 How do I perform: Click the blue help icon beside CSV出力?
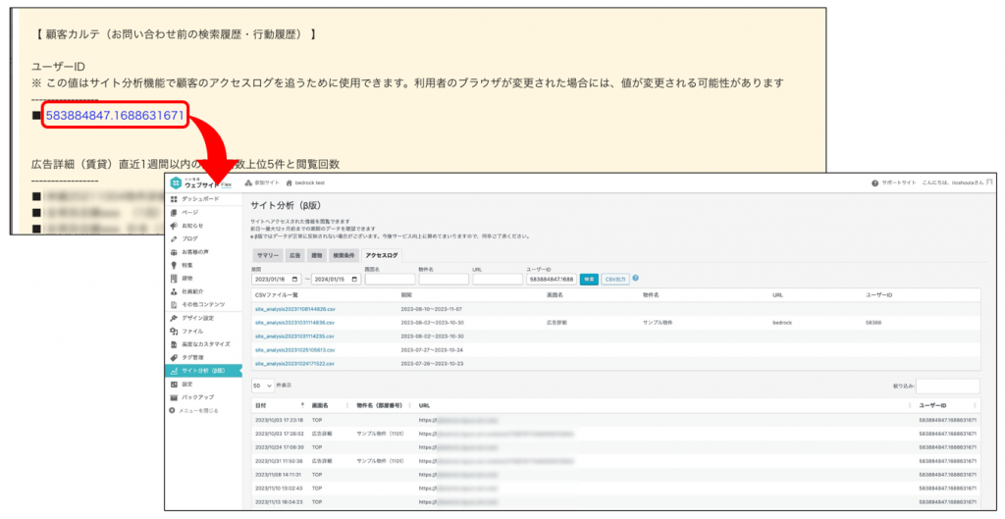tap(636, 279)
